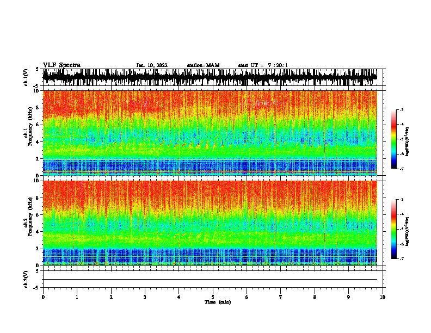The image size is (431, 333).
Task: Click the ch.3(V) axis label
Action: click(26, 279)
